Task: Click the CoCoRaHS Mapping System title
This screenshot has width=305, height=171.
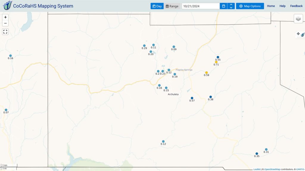Action: pyautogui.click(x=43, y=6)
